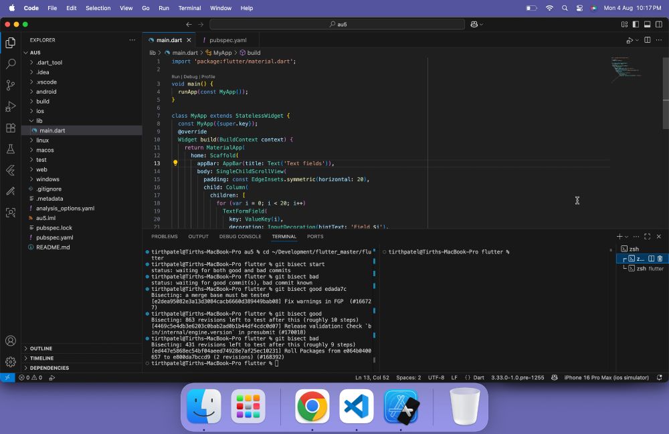Open Explorer Views and More Actions ellipsis
The image size is (669, 434).
pos(132,40)
